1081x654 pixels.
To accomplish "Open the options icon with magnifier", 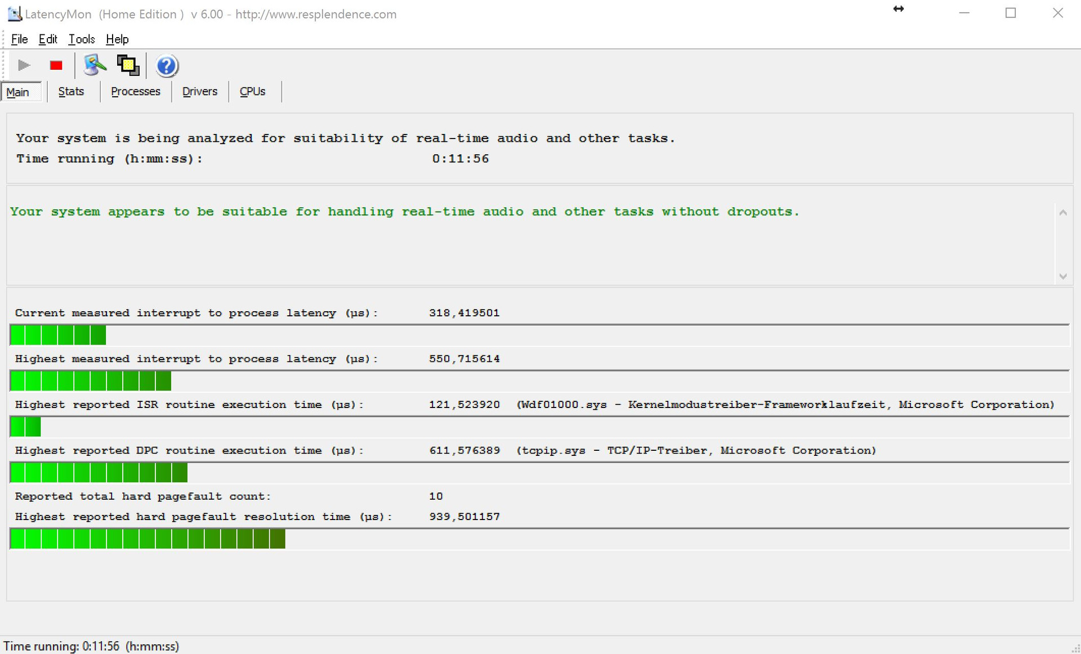I will (95, 65).
